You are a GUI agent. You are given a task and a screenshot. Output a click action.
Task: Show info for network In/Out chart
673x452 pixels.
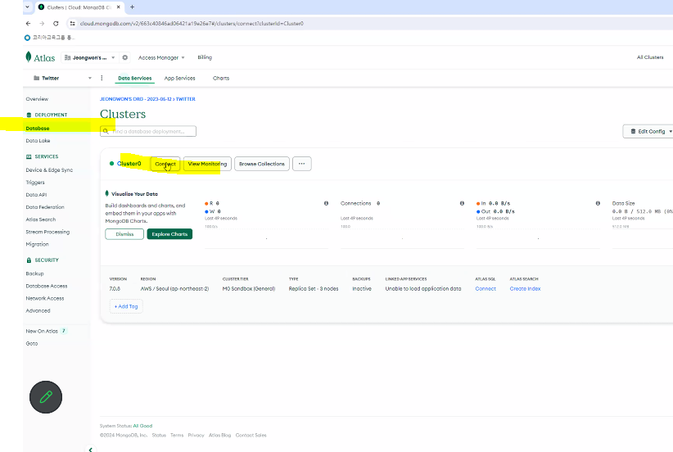tap(598, 203)
